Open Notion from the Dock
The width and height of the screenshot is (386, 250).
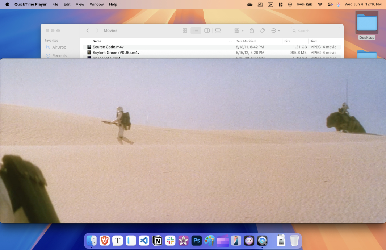point(157,240)
